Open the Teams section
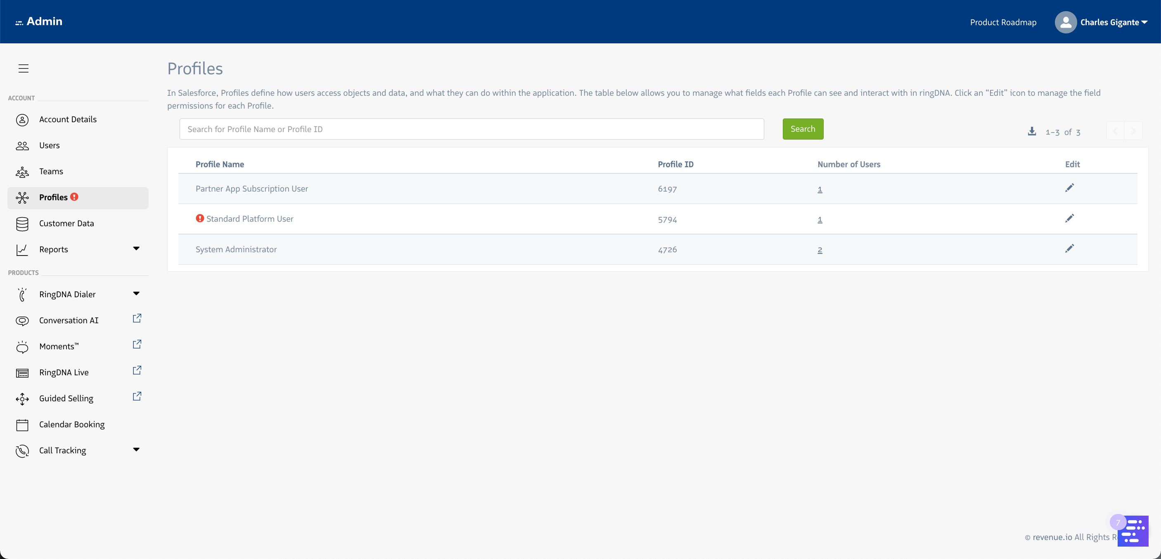 coord(50,171)
